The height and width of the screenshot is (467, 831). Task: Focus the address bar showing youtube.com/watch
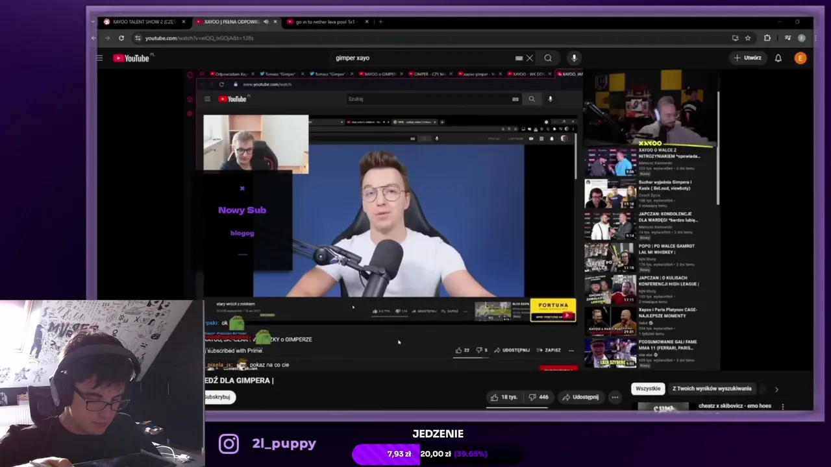(x=428, y=38)
